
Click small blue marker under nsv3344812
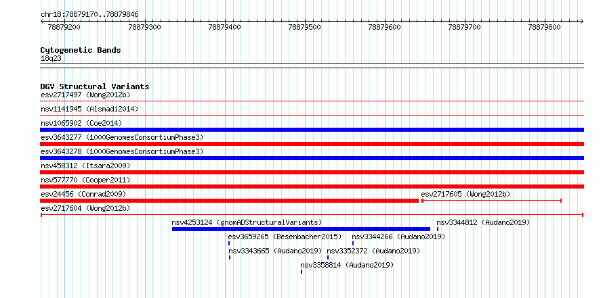point(438,229)
